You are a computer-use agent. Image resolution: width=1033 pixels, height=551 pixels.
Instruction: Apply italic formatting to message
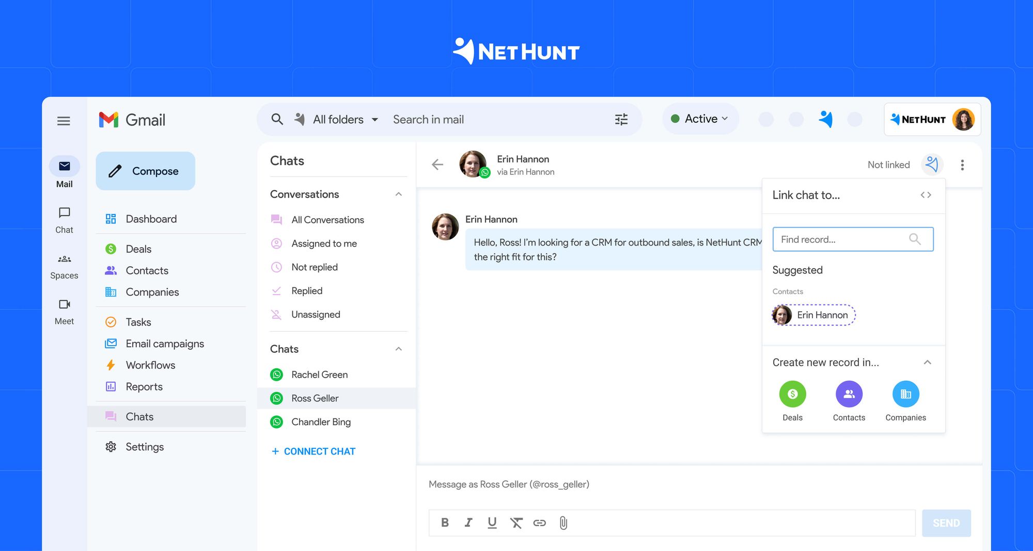tap(468, 523)
